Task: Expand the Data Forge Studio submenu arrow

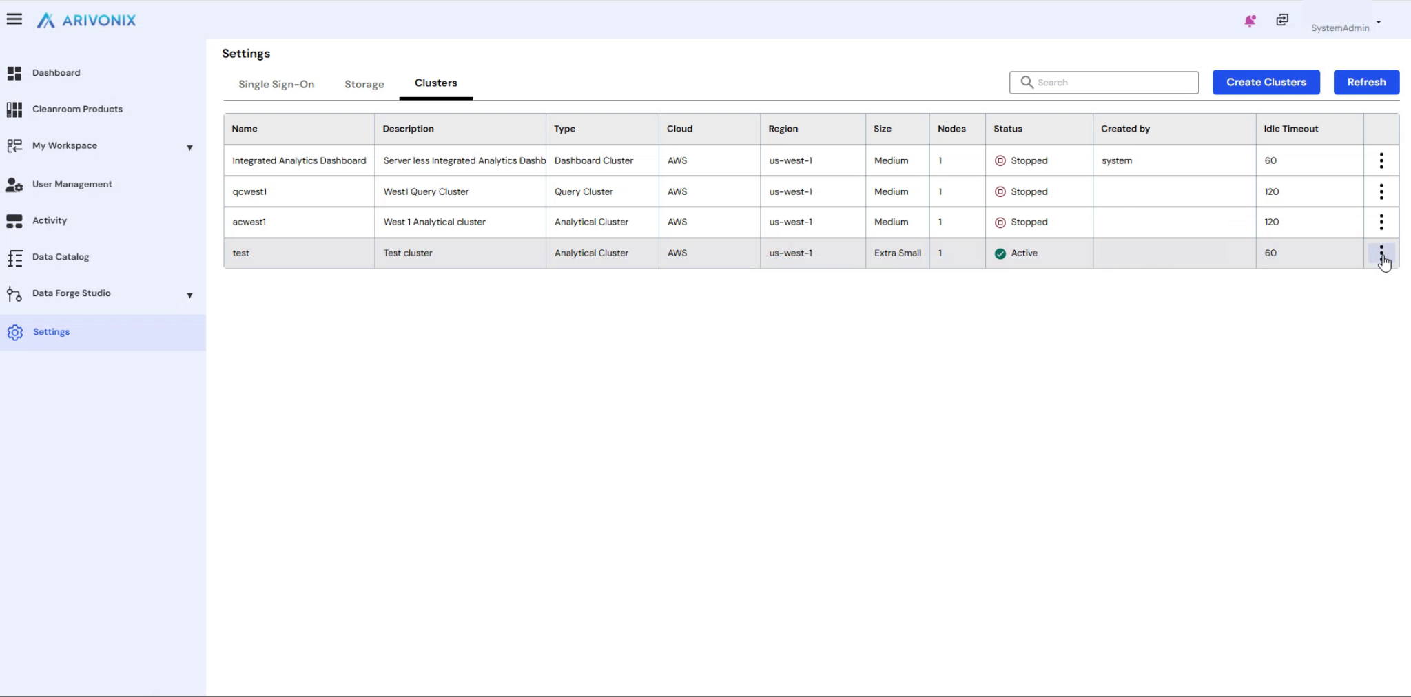Action: (189, 295)
